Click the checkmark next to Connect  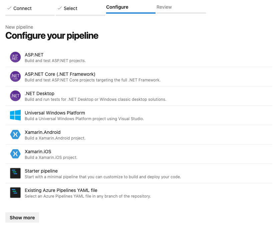tap(9, 8)
